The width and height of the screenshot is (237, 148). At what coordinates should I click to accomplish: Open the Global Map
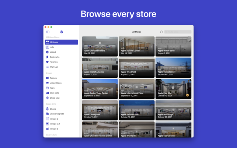click(61, 98)
